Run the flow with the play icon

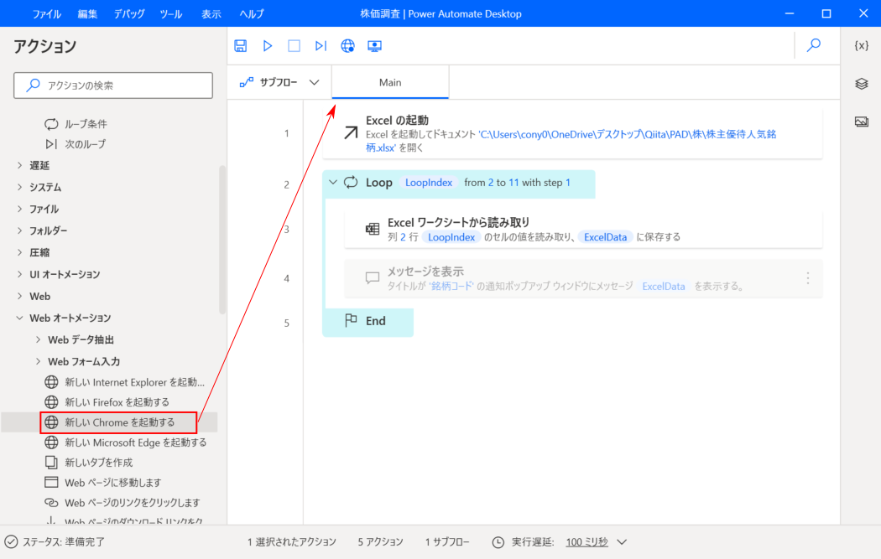pyautogui.click(x=268, y=45)
